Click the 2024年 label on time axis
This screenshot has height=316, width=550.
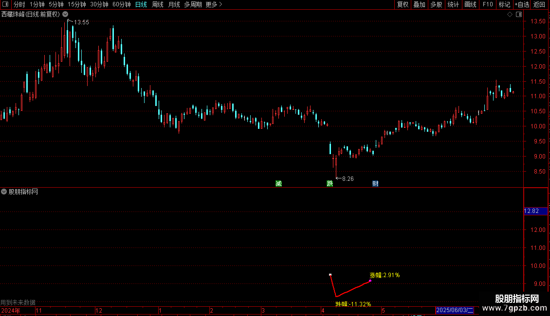pos(11,311)
